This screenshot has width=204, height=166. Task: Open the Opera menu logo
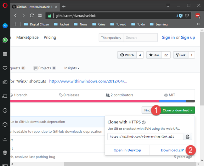point(5,5)
